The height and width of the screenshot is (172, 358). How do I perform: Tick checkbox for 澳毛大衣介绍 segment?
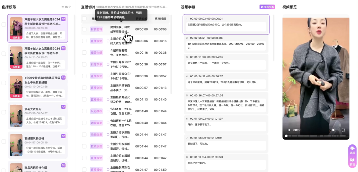click(x=4, y=112)
